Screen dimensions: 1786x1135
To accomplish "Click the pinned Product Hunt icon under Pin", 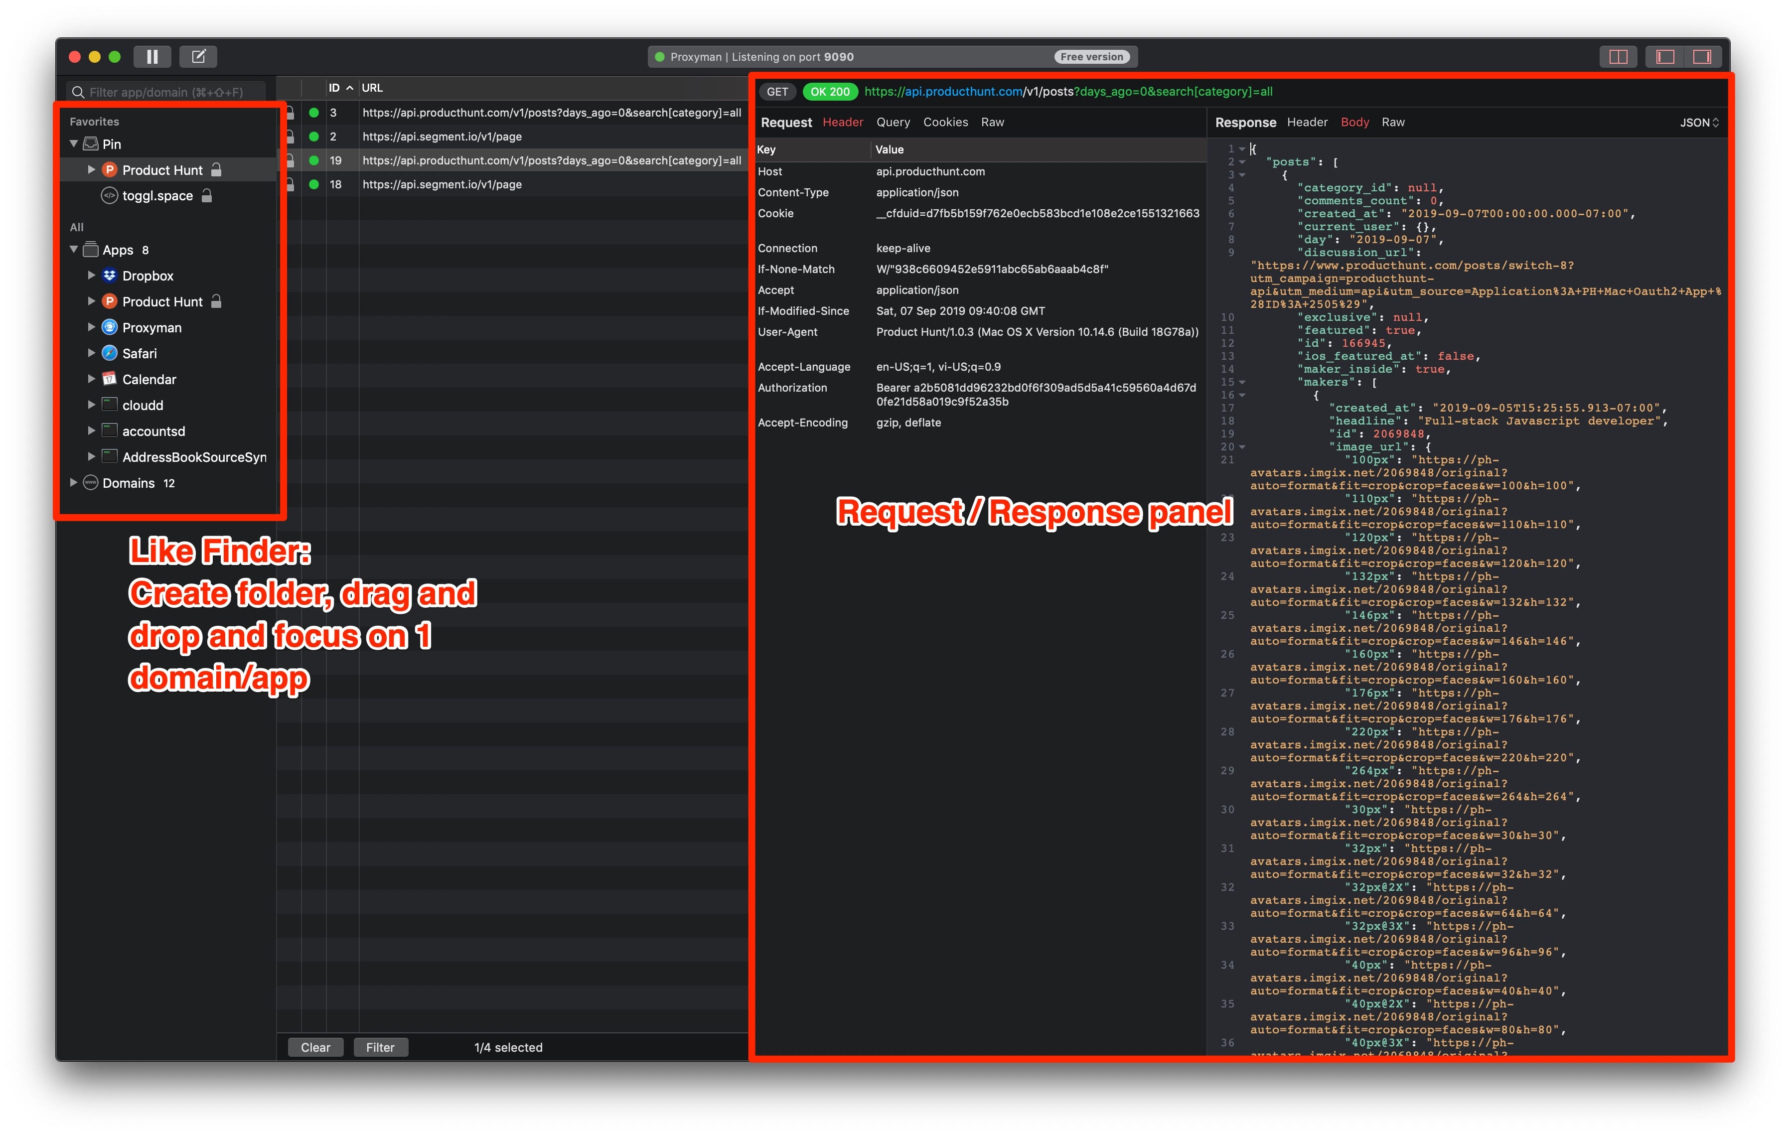I will point(110,170).
